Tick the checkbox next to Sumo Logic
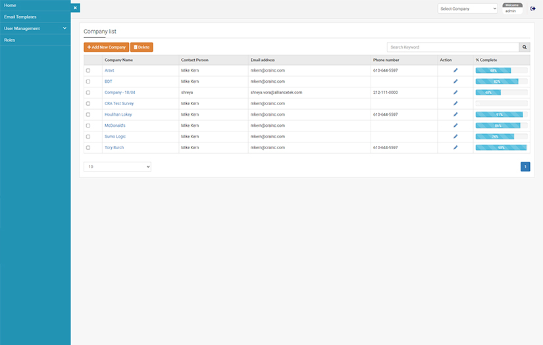This screenshot has height=345, width=543. [x=88, y=137]
